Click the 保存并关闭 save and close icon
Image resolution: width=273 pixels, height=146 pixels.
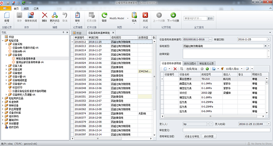(31, 15)
